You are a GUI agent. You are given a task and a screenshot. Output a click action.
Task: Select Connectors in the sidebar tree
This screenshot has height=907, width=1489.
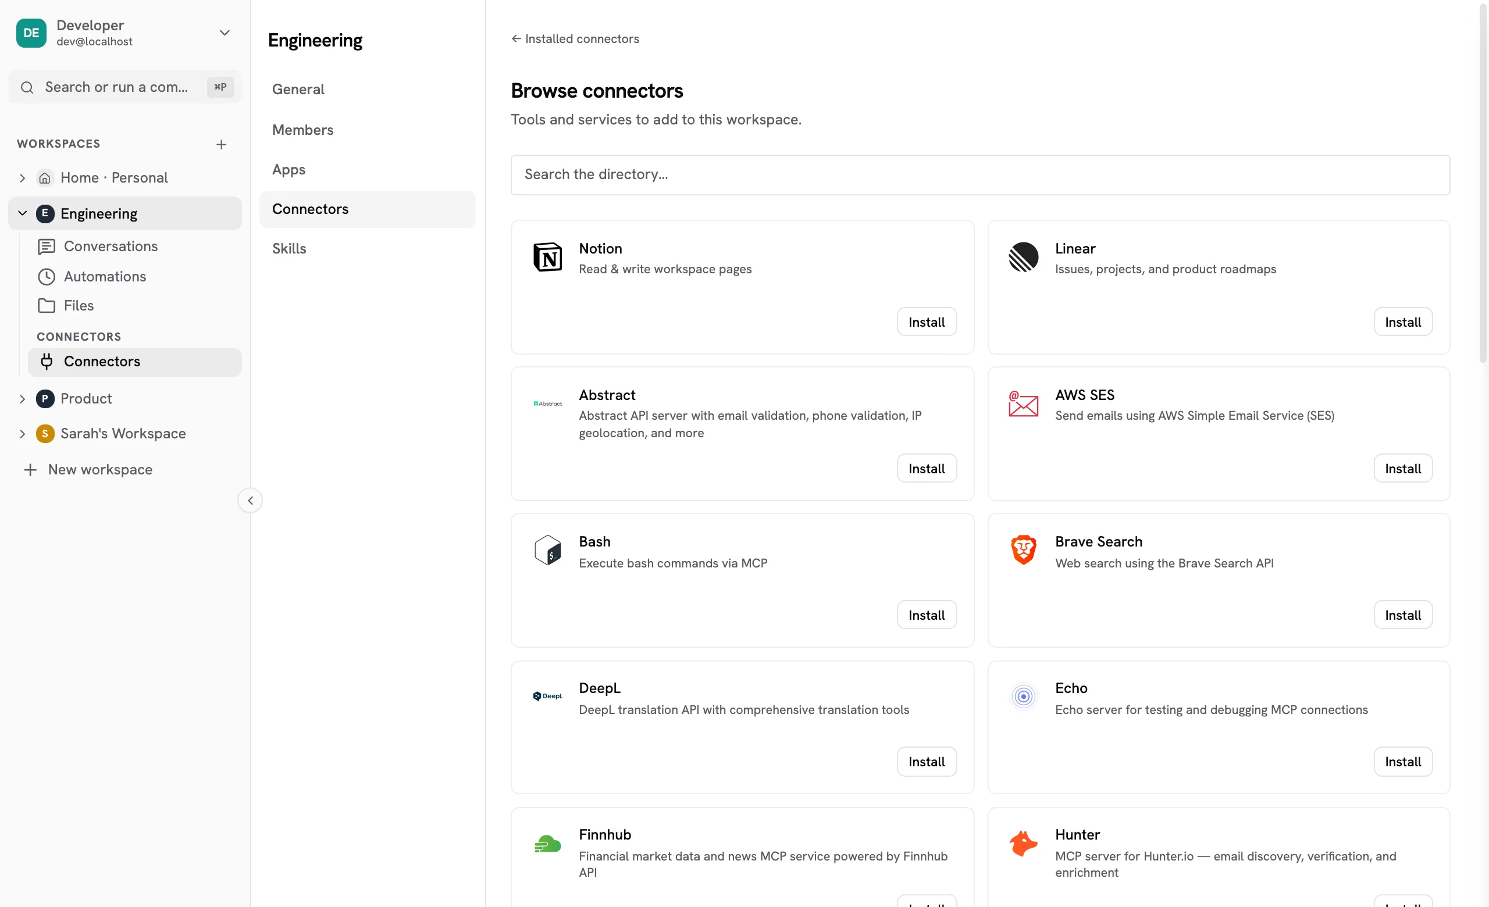[x=135, y=362]
